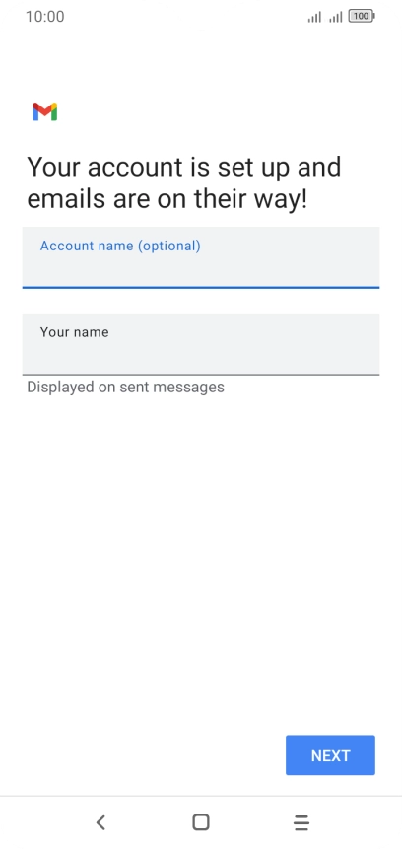
Task: Tap the 'Your name' floating label
Action: tap(74, 332)
